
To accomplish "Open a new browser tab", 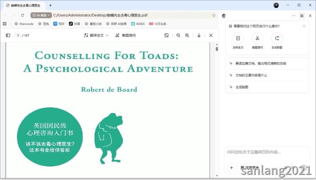I will [51, 6].
